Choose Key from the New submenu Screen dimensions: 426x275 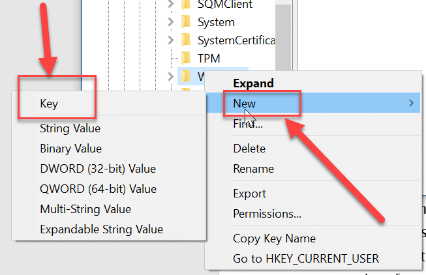tap(49, 103)
